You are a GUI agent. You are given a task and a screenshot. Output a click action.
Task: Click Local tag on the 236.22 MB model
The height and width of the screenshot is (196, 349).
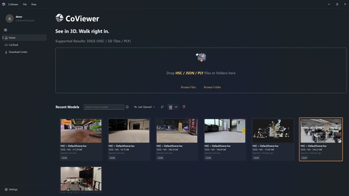click(304, 158)
